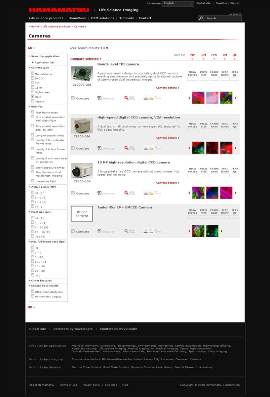Click Camera details link for C10000-201
Image resolution: width=270 pixels, height=397 pixels.
(168, 88)
